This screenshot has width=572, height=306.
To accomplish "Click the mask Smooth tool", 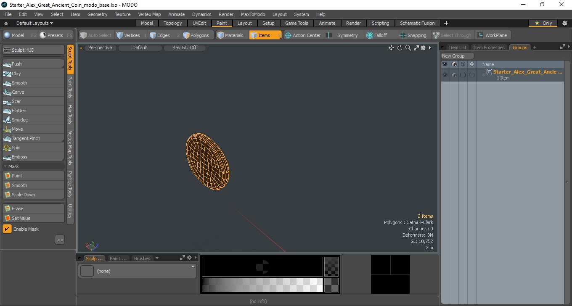I will pyautogui.click(x=33, y=185).
